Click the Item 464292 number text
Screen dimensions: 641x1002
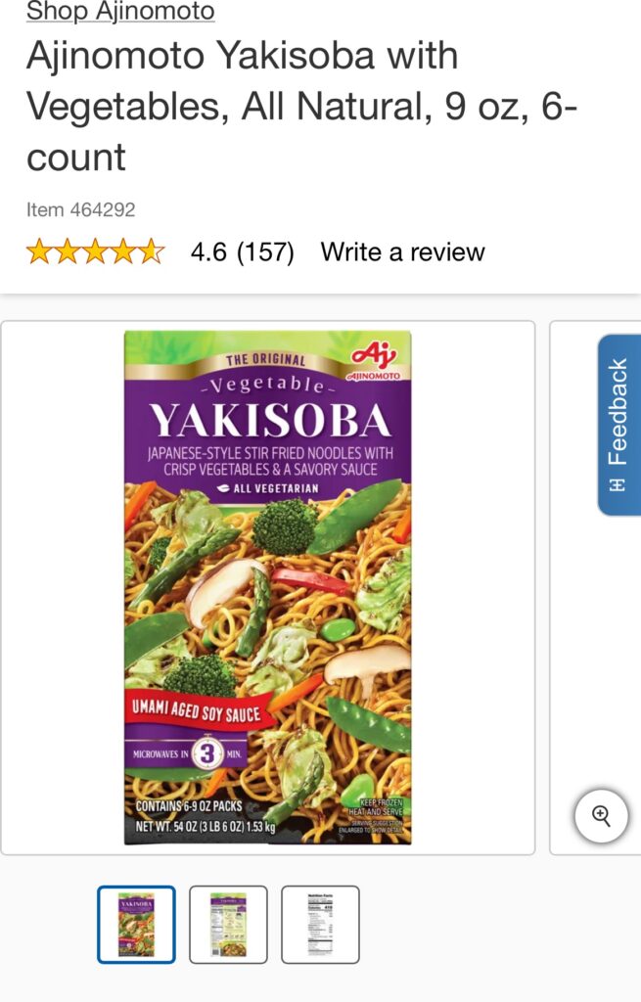80,209
